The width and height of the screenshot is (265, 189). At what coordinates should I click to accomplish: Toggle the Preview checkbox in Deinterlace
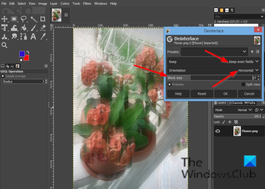tap(170, 85)
